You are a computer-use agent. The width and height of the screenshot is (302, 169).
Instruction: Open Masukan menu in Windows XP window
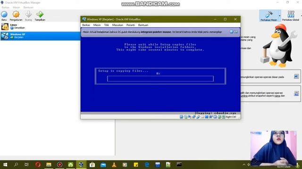[117, 25]
